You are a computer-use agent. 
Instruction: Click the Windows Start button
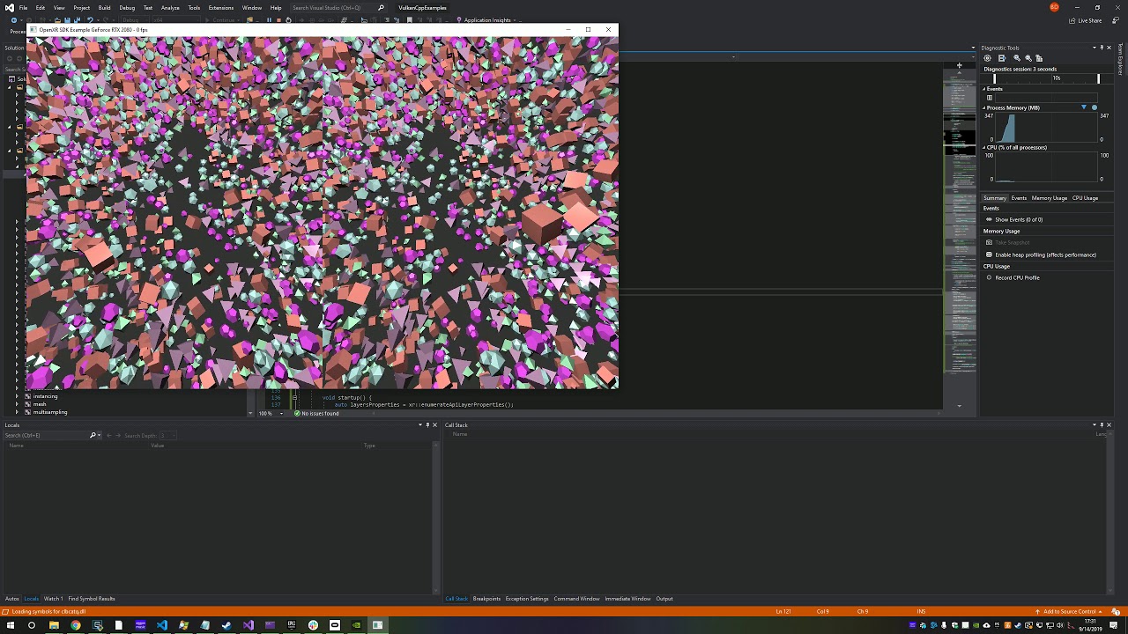tap(11, 625)
